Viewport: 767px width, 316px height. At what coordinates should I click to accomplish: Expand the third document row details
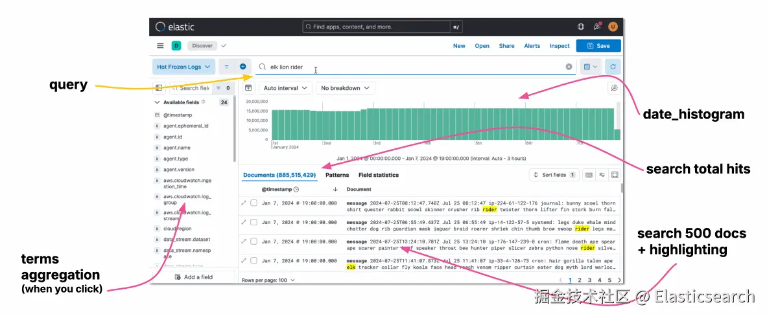point(244,242)
